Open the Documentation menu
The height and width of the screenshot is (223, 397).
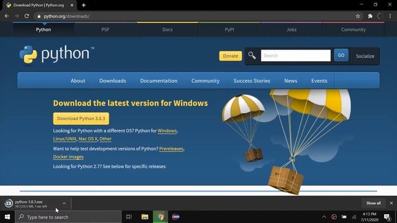tap(159, 81)
